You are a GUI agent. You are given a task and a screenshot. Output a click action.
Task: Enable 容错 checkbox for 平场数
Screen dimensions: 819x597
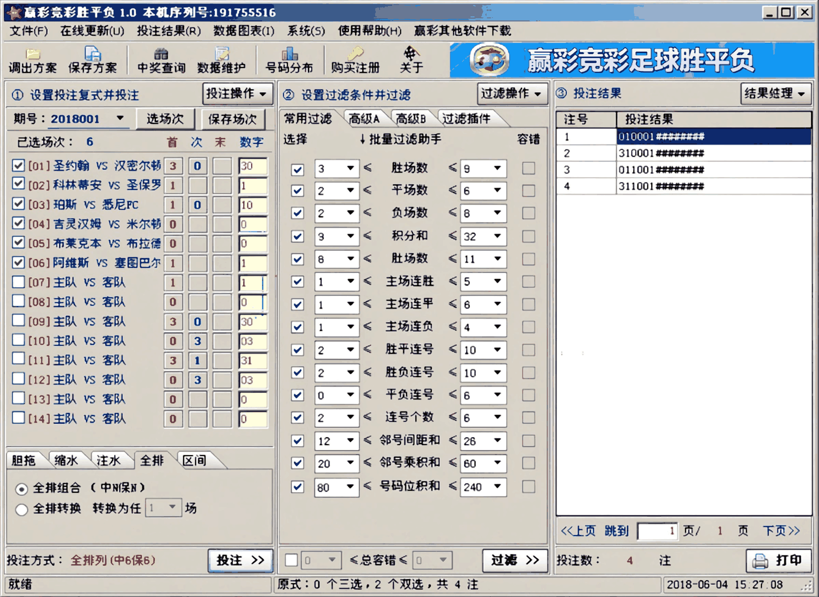tap(529, 191)
